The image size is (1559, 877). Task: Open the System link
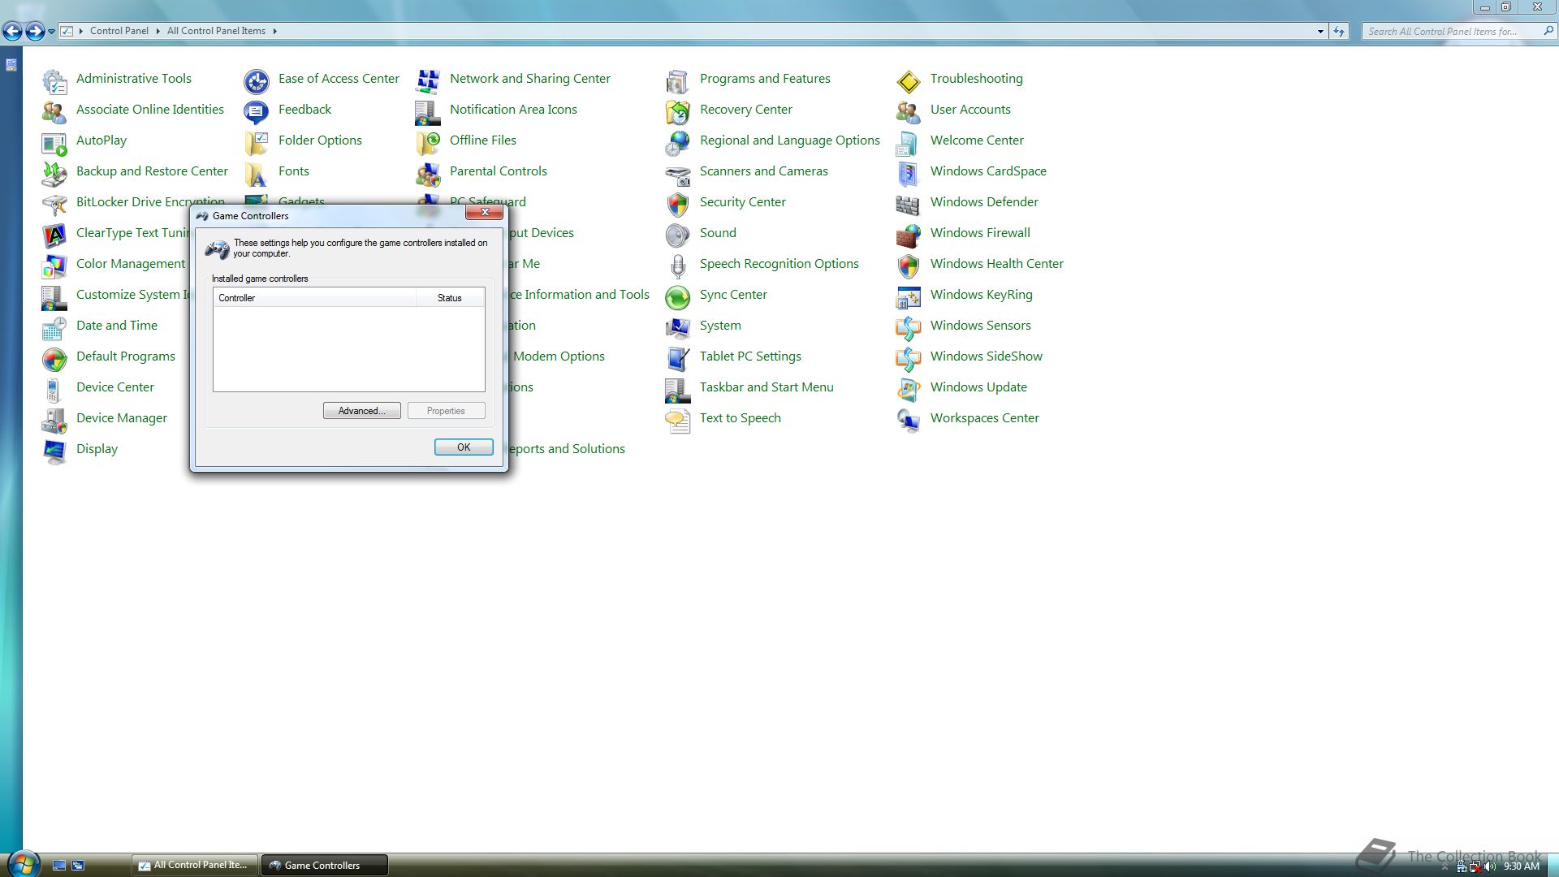pyautogui.click(x=720, y=326)
